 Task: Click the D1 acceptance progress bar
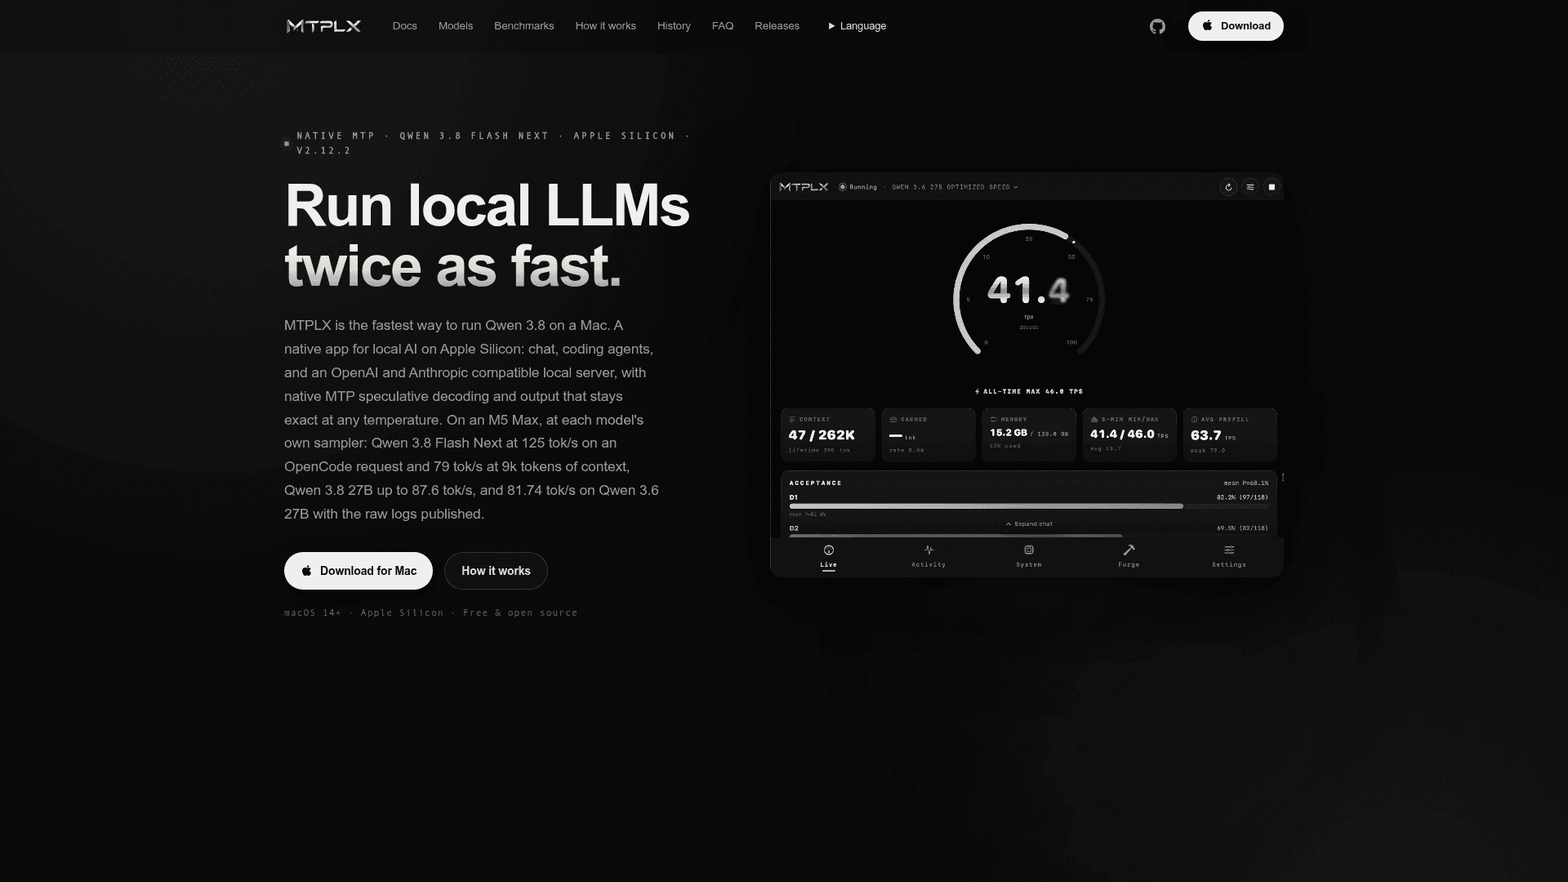1029,506
